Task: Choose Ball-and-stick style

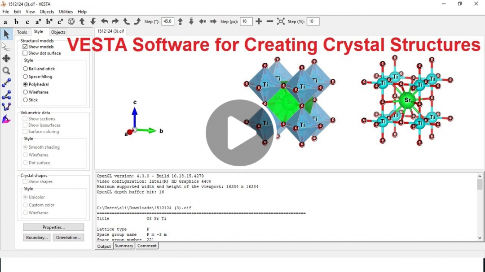Action: (25, 69)
